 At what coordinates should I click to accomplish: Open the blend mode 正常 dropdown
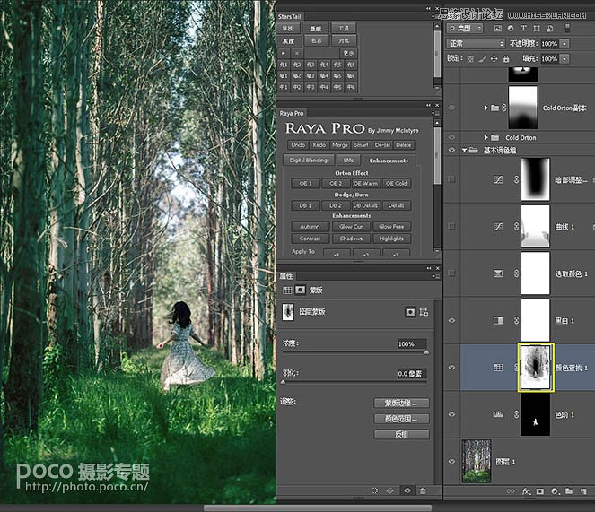476,44
